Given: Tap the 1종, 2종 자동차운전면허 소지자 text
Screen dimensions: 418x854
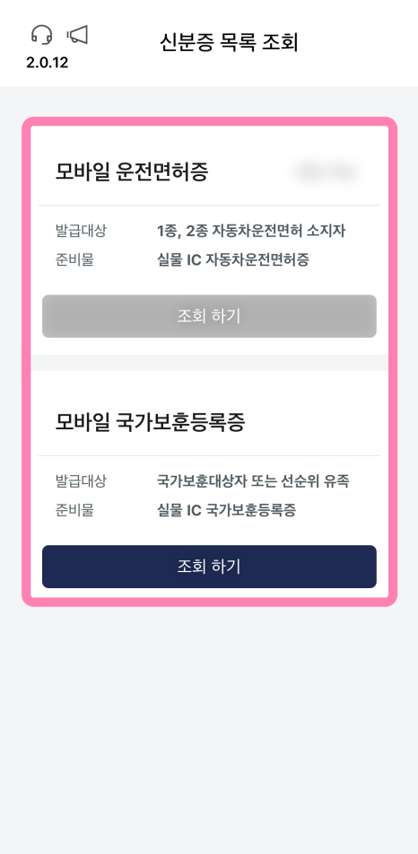Looking at the screenshot, I should 251,231.
